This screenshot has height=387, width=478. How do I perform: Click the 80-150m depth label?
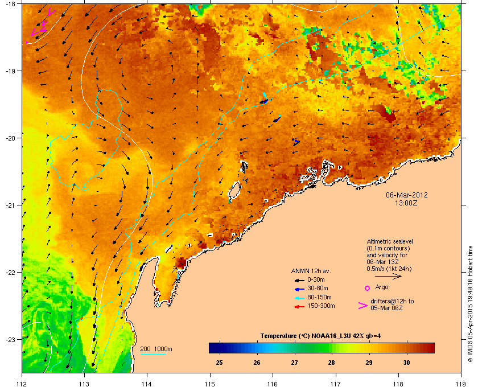pyautogui.click(x=319, y=297)
